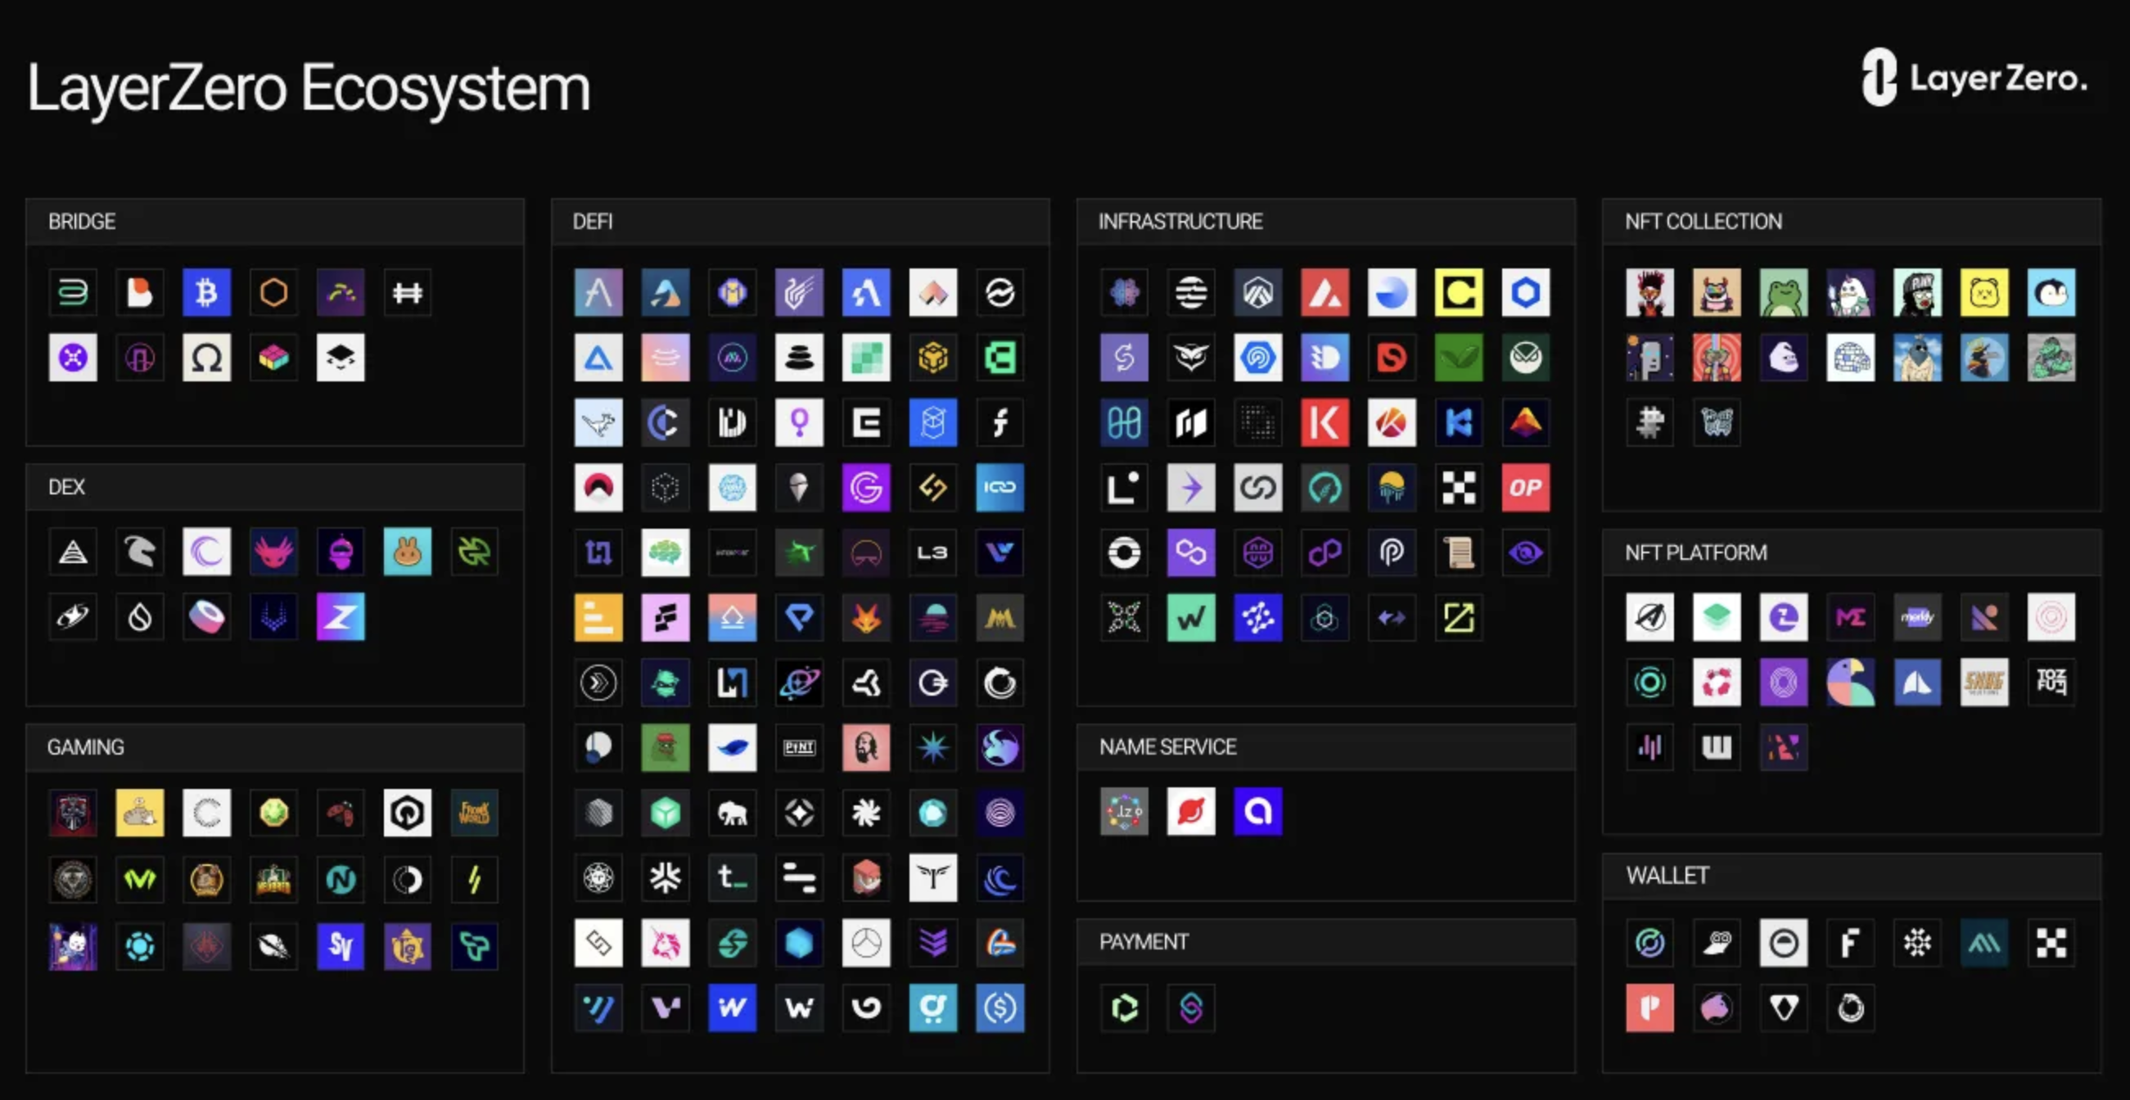Click the checkerboard logo in Wallet
Image resolution: width=2130 pixels, height=1100 pixels.
[x=2051, y=943]
